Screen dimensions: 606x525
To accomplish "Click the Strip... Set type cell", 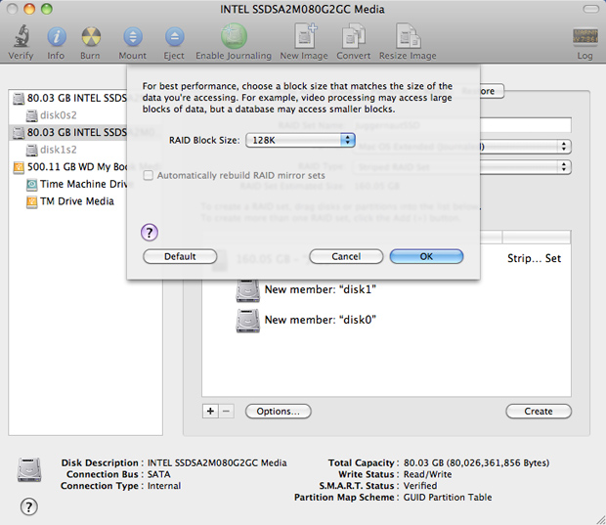I will [534, 258].
